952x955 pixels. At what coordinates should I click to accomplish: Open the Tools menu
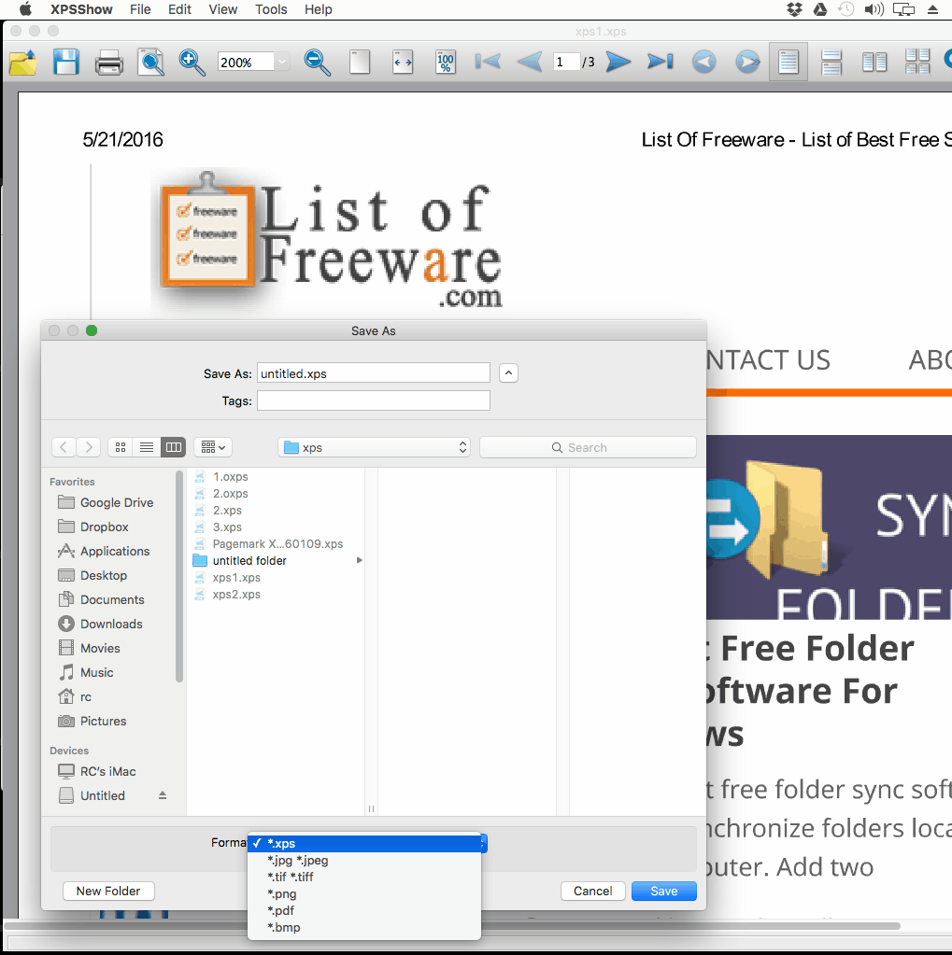click(271, 9)
